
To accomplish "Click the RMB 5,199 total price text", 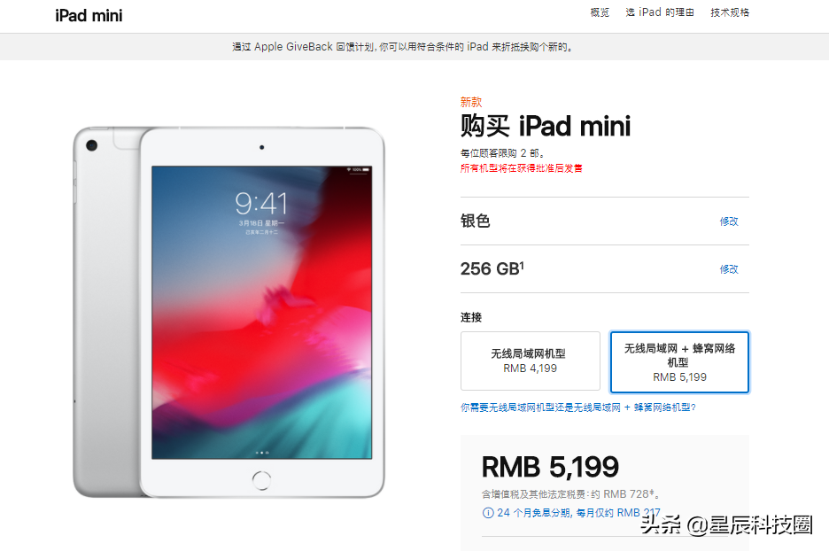I will coord(550,467).
